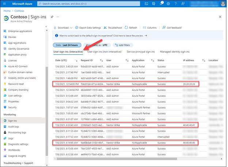Switch to Managed identity sign-ins tab
The height and width of the screenshot is (167, 228).
tap(175, 52)
